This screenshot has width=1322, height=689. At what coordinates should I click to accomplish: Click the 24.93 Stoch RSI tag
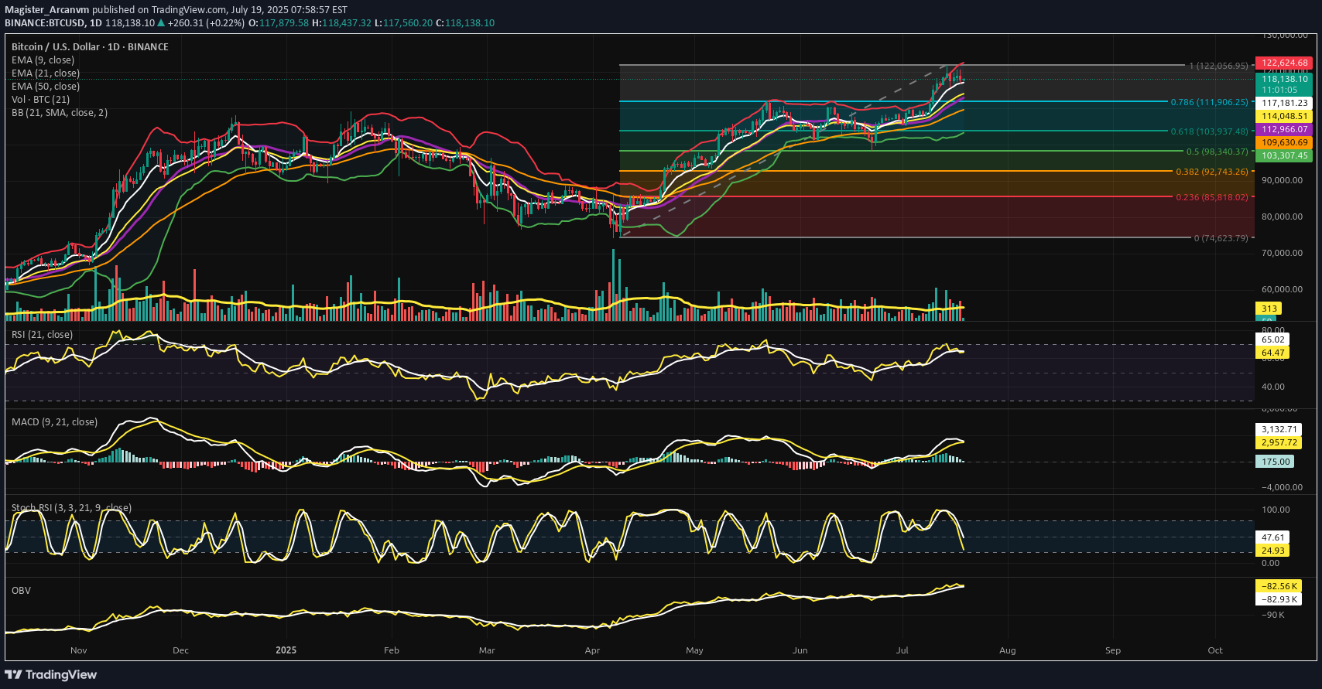click(x=1272, y=551)
